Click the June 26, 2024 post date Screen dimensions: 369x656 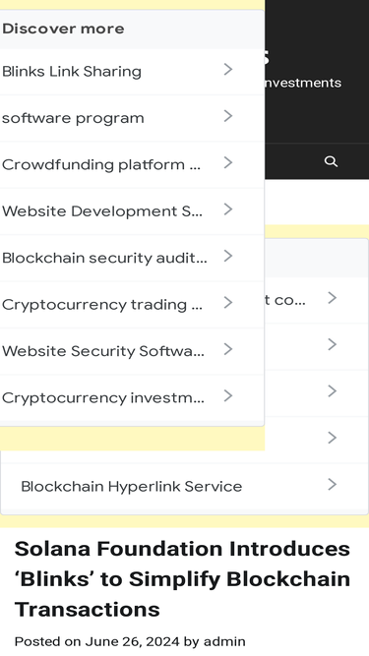pyautogui.click(x=132, y=641)
